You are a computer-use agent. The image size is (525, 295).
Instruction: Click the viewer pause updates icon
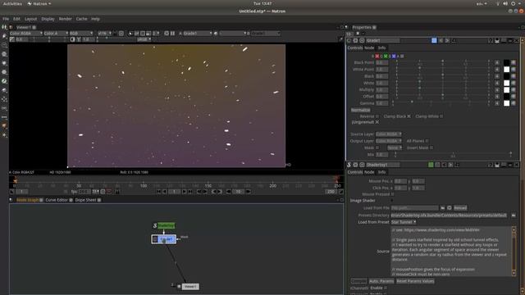click(x=173, y=34)
